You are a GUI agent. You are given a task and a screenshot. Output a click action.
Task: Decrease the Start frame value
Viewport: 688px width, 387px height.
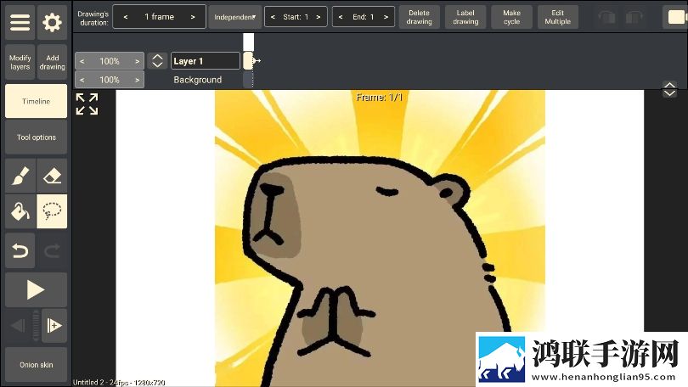pyautogui.click(x=273, y=17)
